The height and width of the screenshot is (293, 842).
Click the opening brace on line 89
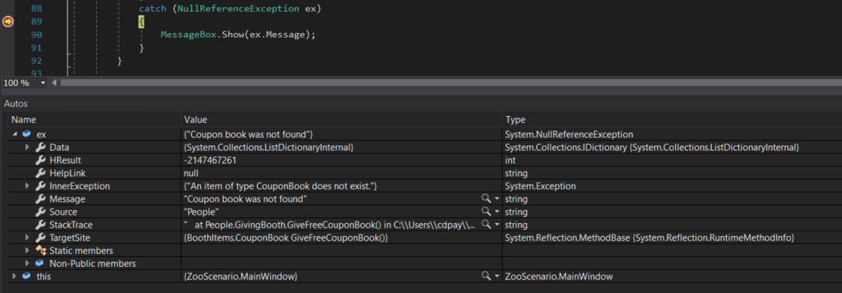(x=141, y=22)
